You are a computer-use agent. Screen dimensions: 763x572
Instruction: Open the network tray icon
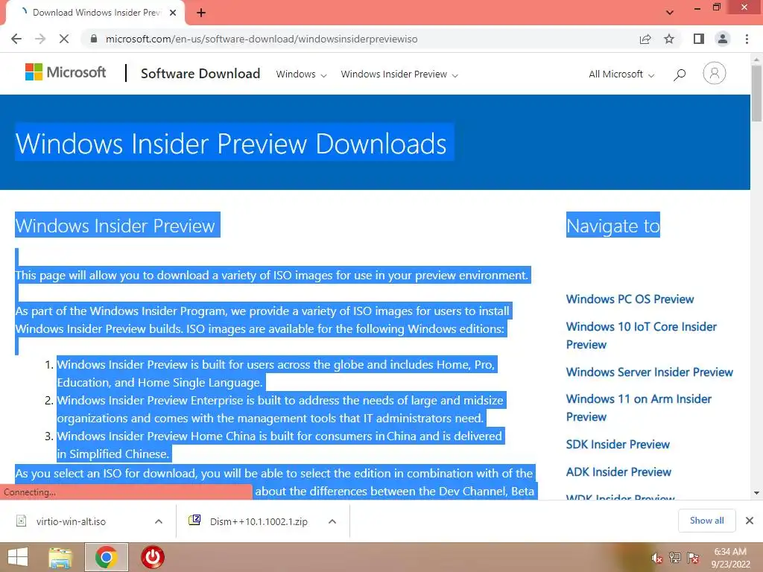(674, 557)
